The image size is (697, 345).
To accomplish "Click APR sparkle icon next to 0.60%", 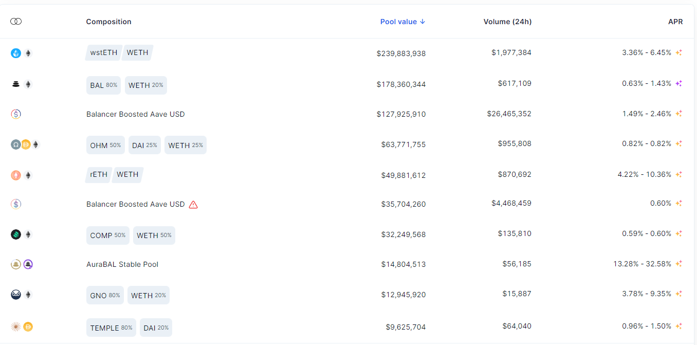I will tap(679, 203).
